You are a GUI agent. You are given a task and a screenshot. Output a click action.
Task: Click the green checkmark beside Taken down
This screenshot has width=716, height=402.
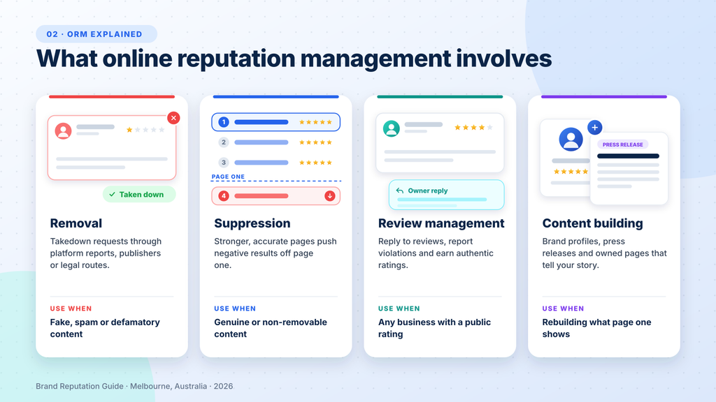coord(113,194)
